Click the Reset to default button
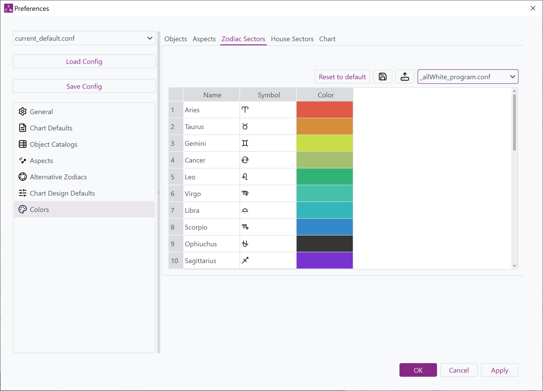Screen dimensions: 543x391 point(342,77)
